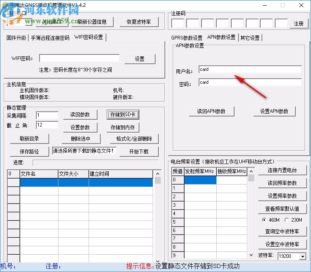
Task: Click the 关闭串口 button
Action: [x=52, y=22]
